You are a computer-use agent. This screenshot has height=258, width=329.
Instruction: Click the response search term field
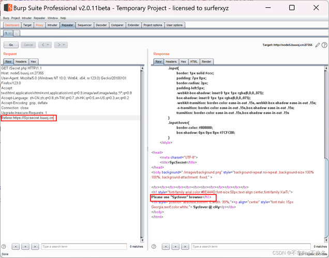(251, 247)
